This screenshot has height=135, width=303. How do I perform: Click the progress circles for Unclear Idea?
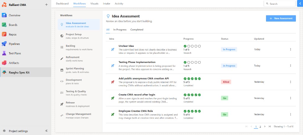point(192,46)
